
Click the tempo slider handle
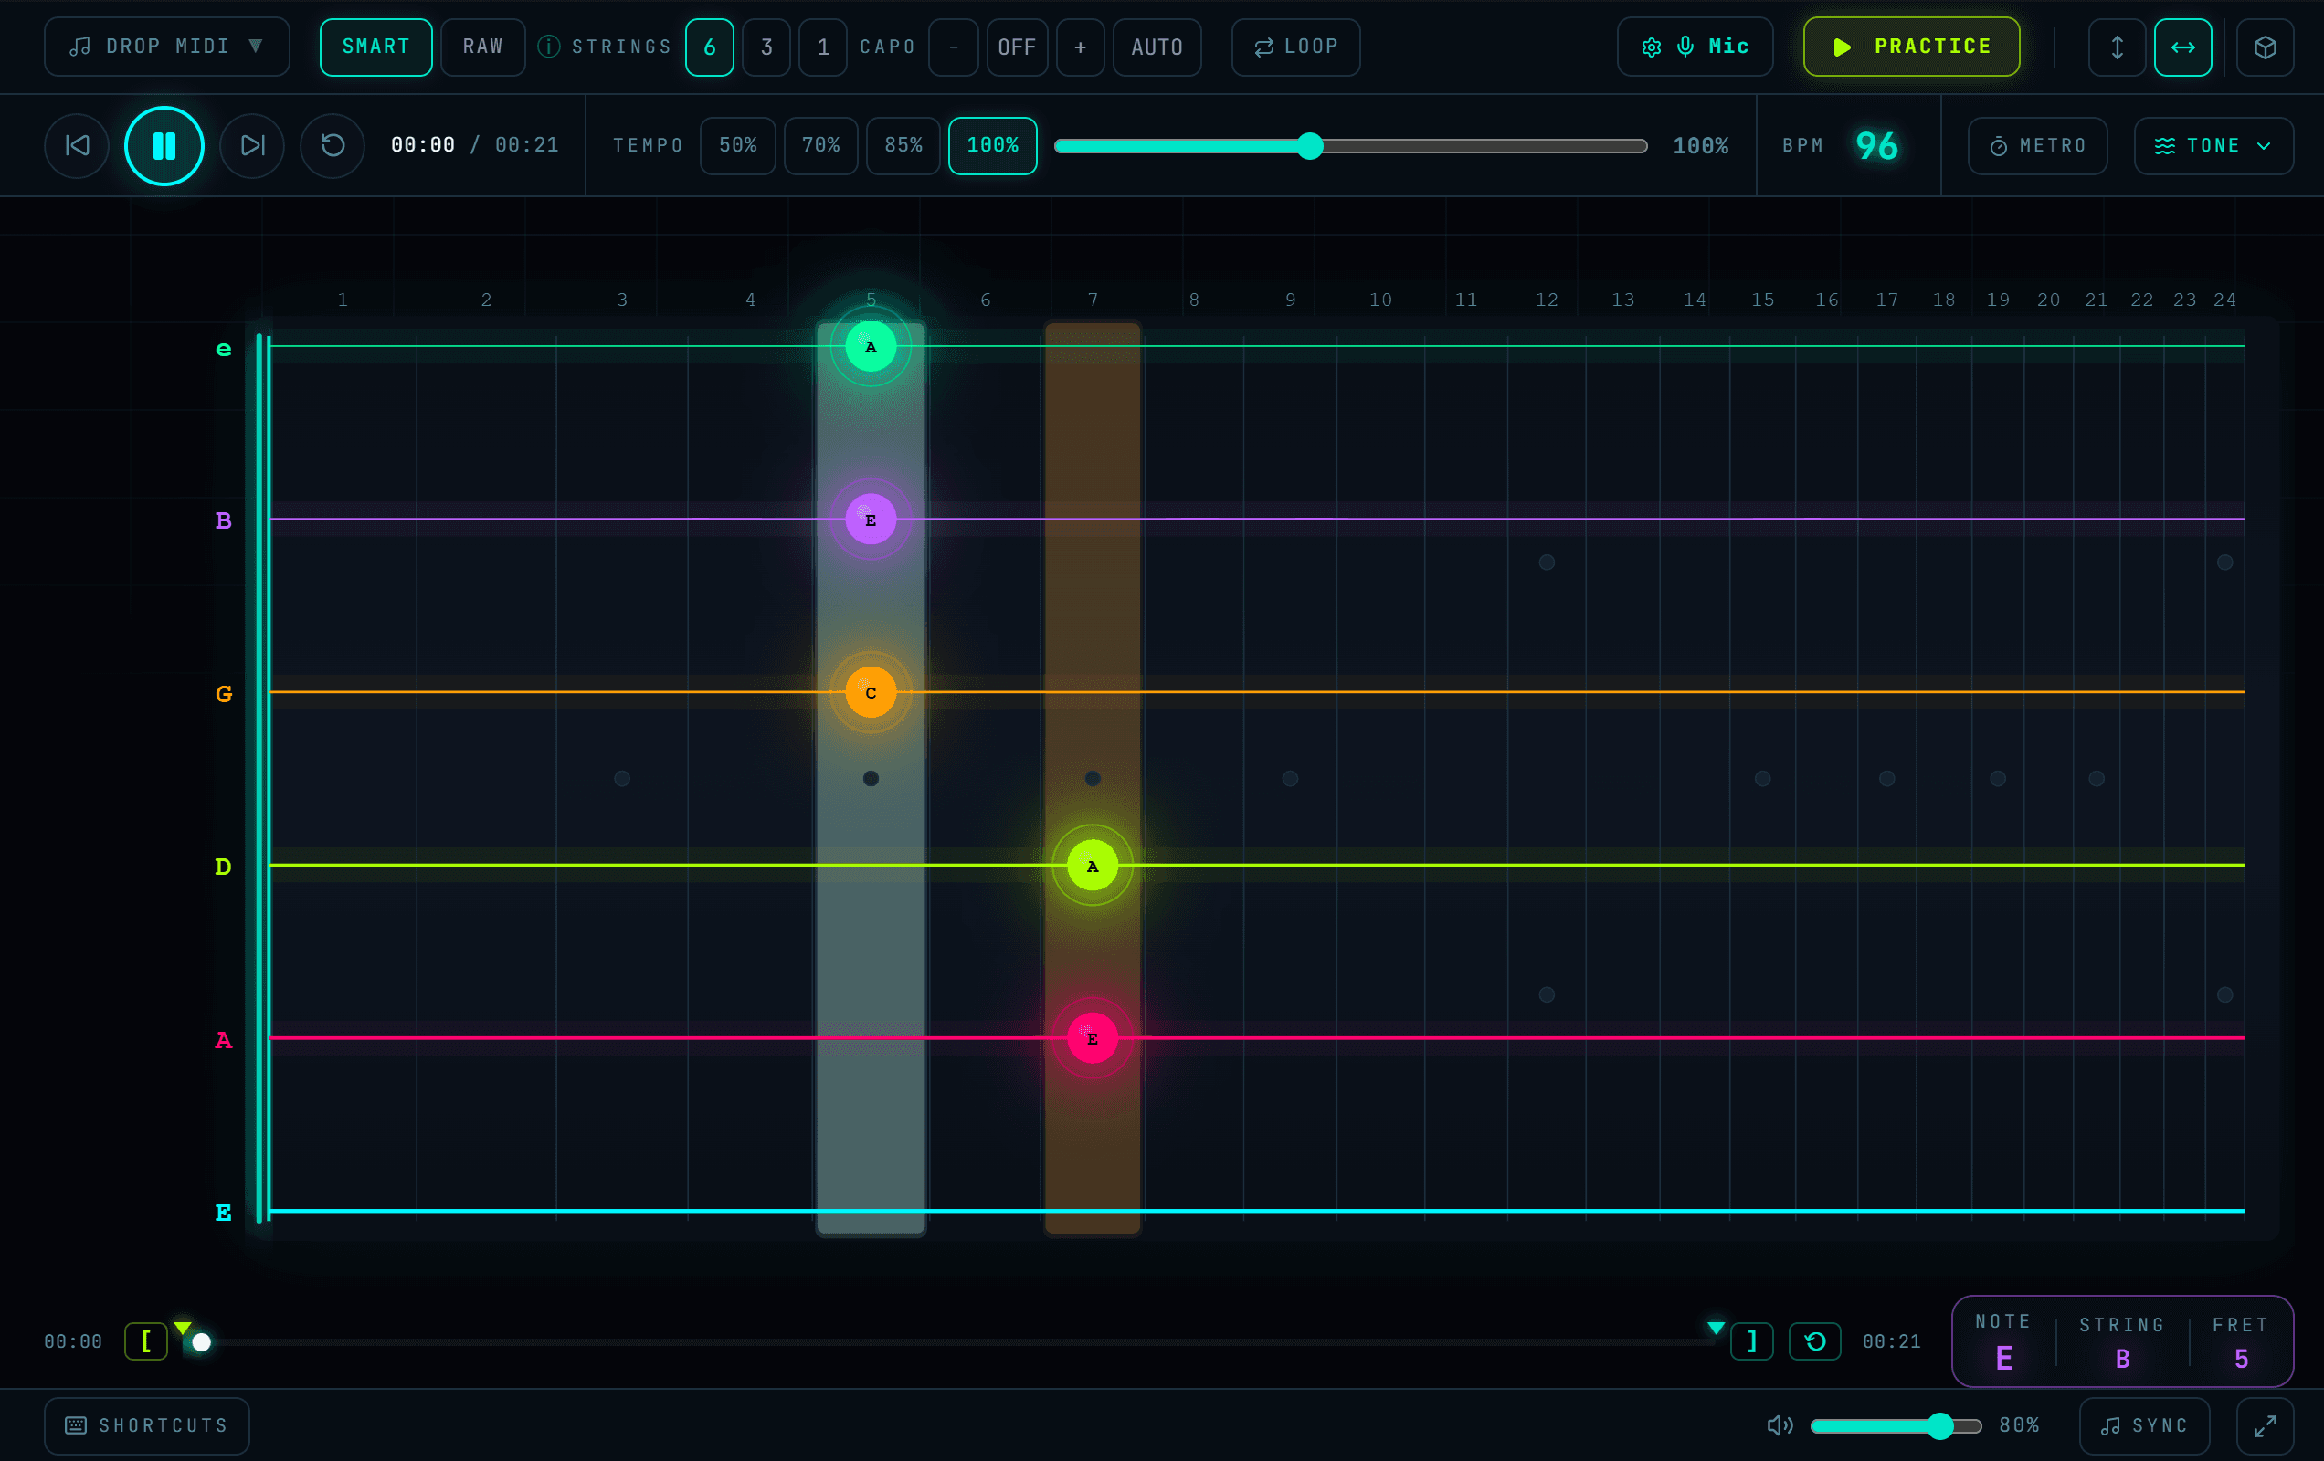(1310, 146)
